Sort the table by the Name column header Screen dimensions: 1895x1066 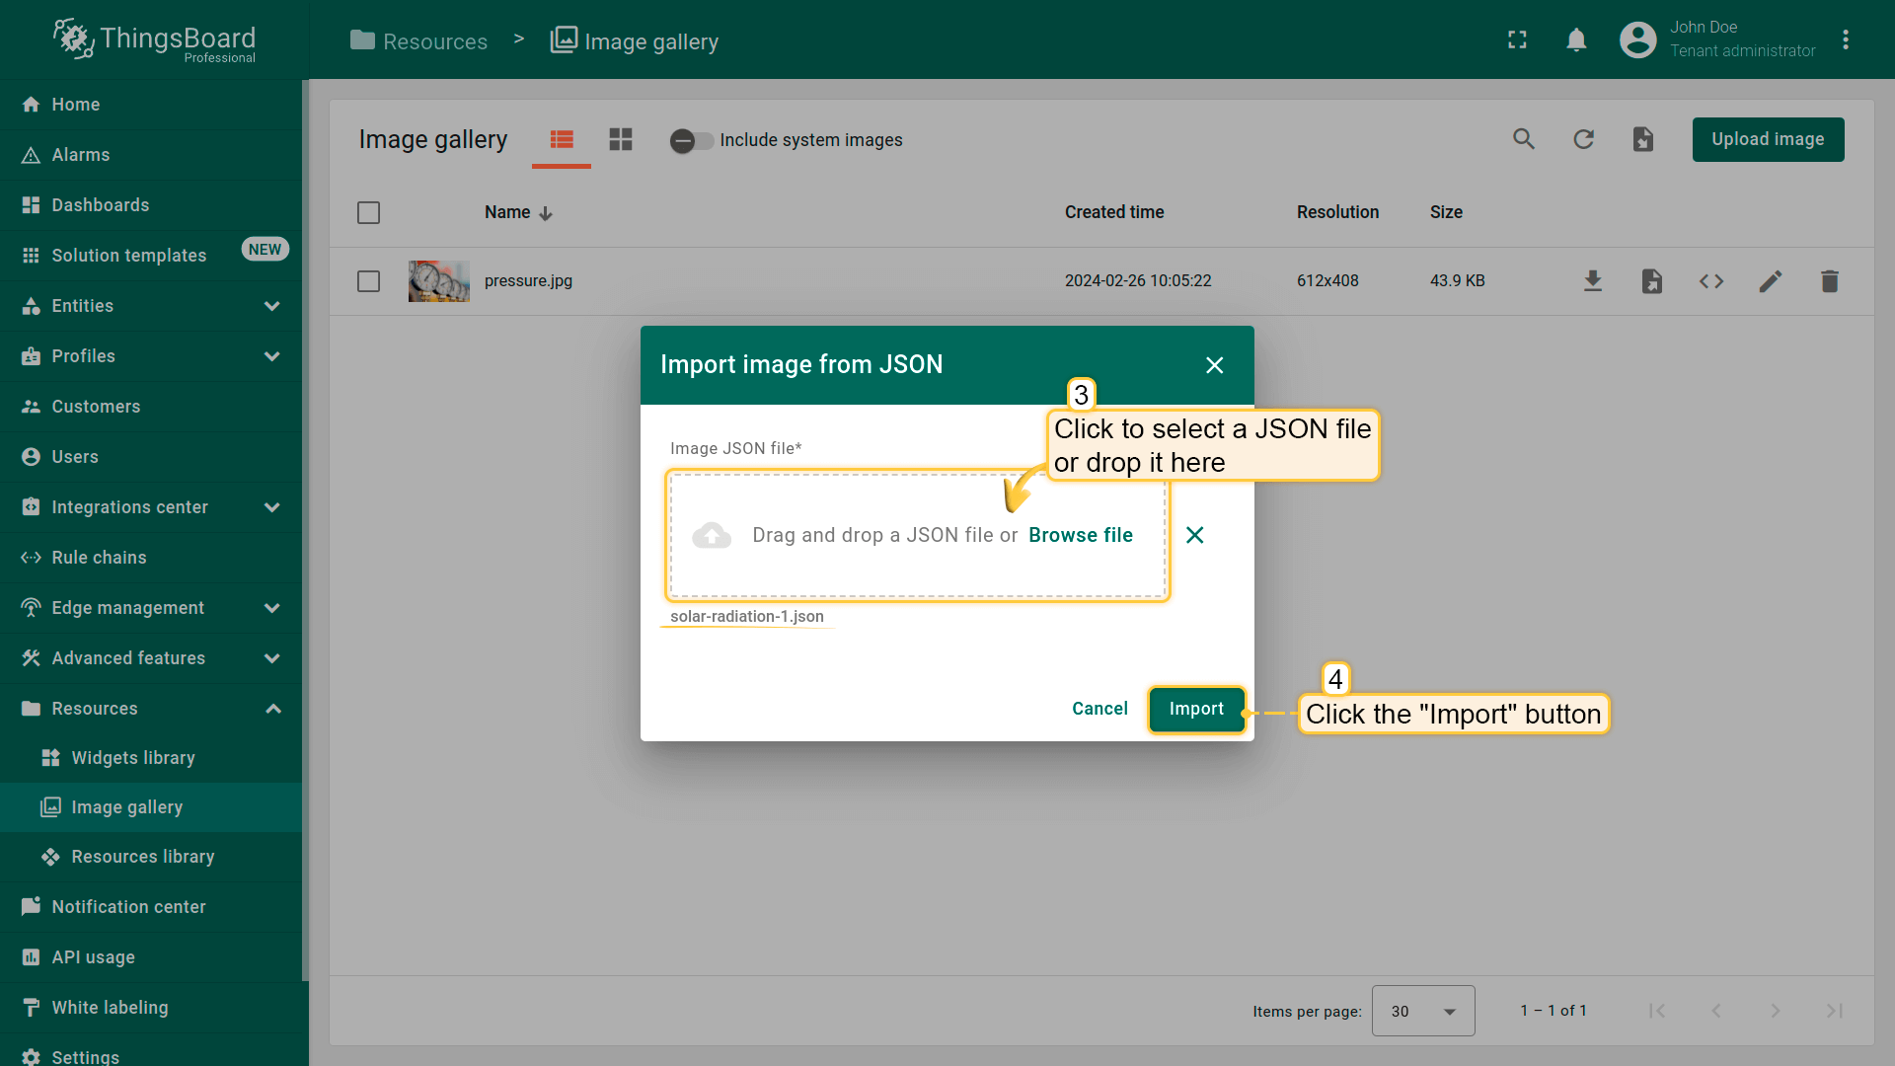pyautogui.click(x=507, y=212)
